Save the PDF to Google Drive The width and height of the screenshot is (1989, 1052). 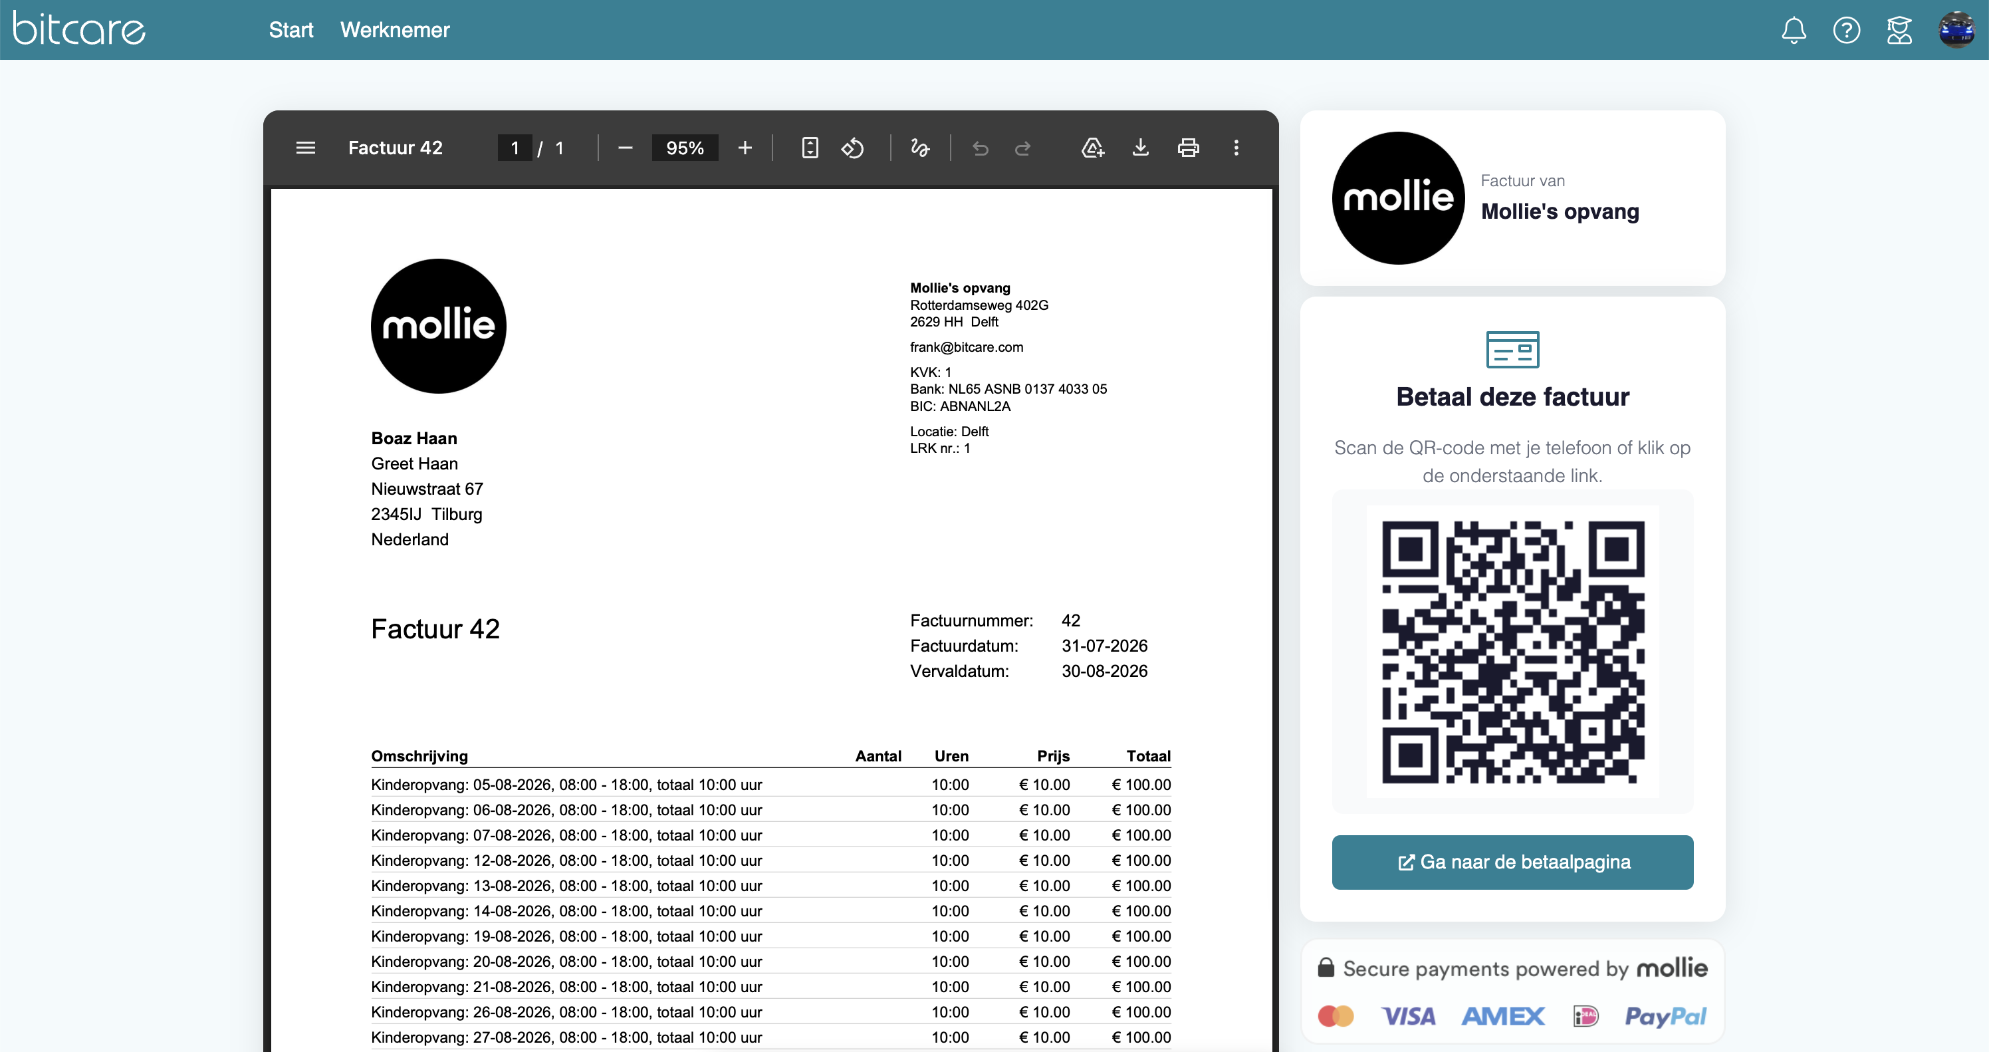(1093, 148)
